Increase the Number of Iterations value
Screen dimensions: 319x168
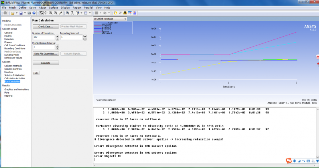[x=57, y=36]
